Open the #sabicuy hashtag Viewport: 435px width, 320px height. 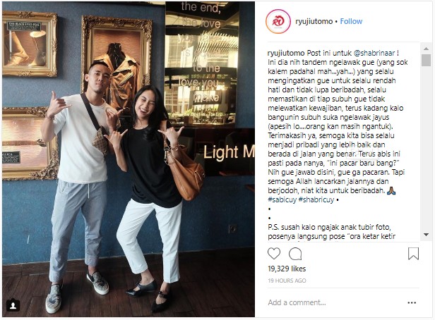coord(282,199)
